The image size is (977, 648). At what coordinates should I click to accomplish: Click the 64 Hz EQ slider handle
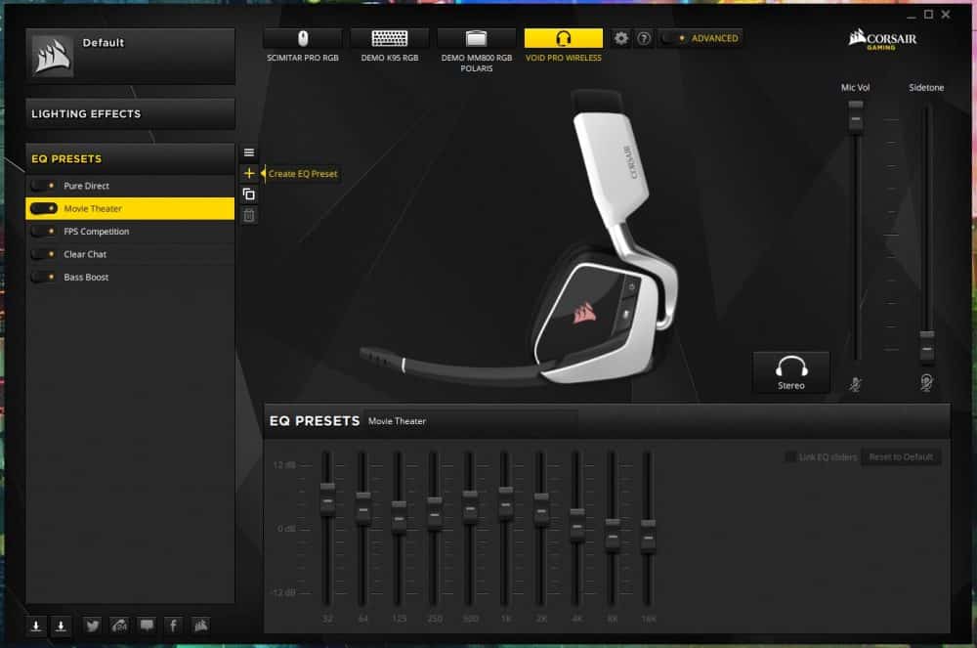pos(363,509)
